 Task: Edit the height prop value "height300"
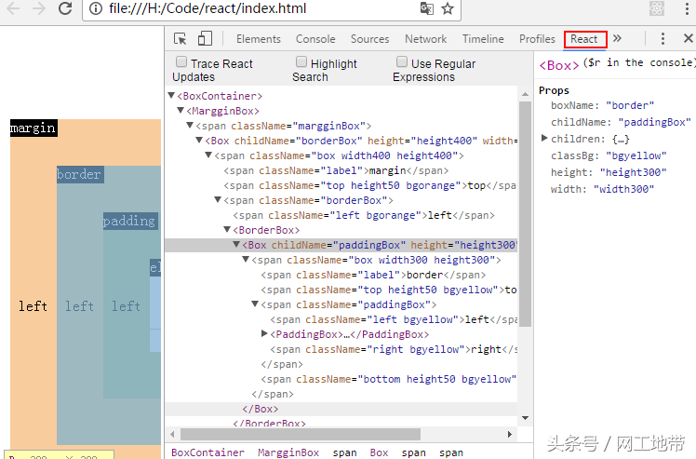tap(633, 172)
